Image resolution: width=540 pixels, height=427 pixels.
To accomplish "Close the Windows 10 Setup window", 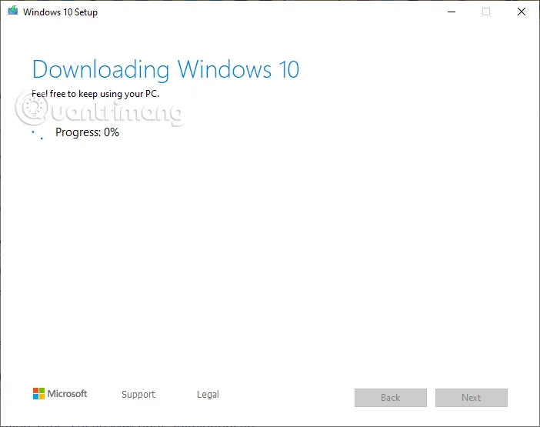I will click(x=522, y=12).
